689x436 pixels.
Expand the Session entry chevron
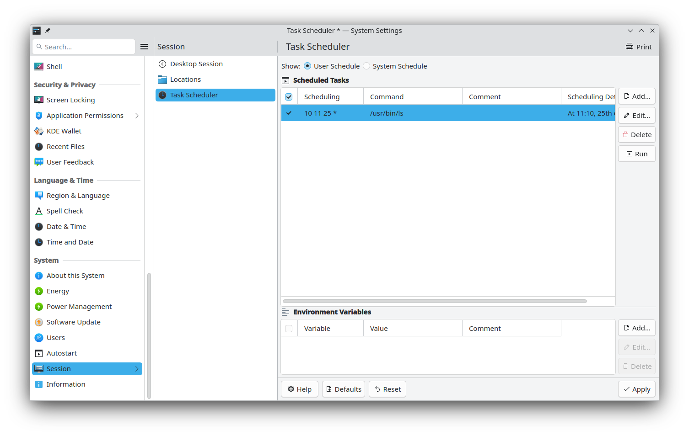pos(137,369)
